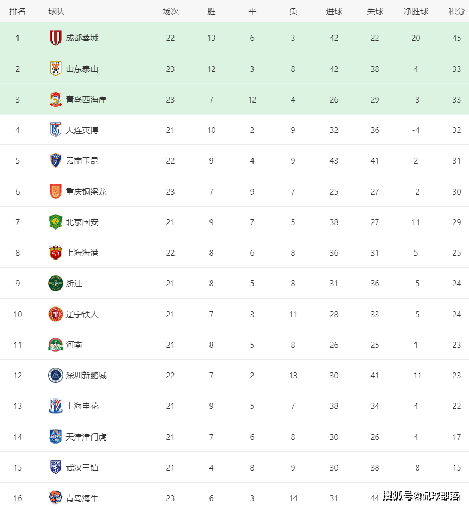Viewport: 469px width, 506px height.
Task: Click the 青岛海牛 team logo
Action: [x=56, y=498]
